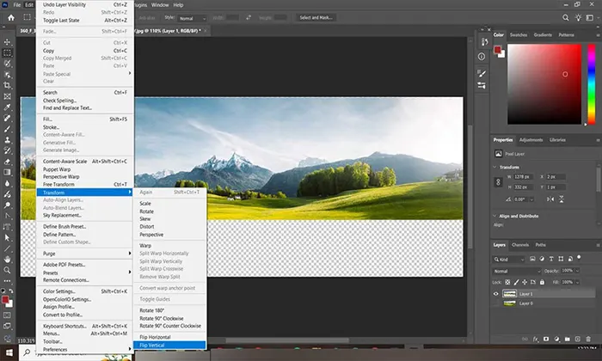Choose Flip Vertical from Transform submenu

169,346
